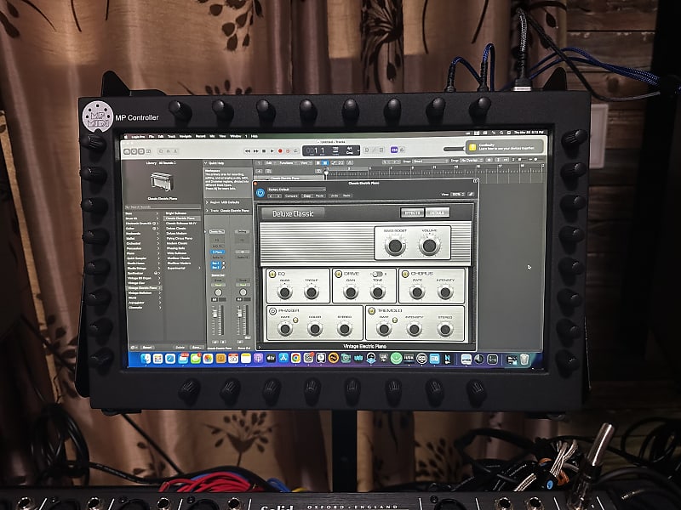The height and width of the screenshot is (510, 681).
Task: Click the blue plugin power icon
Action: 260,194
